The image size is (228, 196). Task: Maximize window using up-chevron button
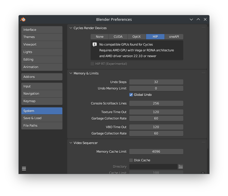(x=198, y=19)
